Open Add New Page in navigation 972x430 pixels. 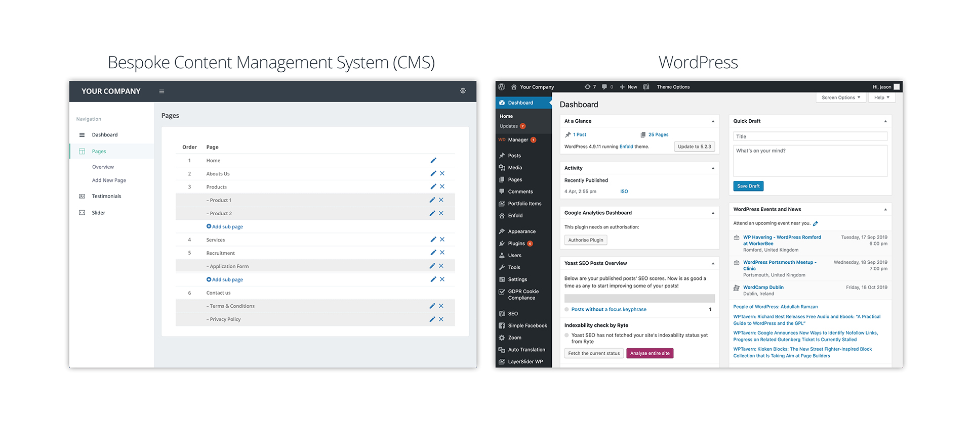[109, 180]
